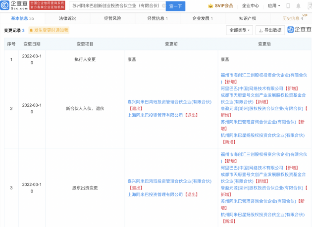312x227 pixels.
Task: Open the Qcc.com logo home link
Action: tap(14, 5)
